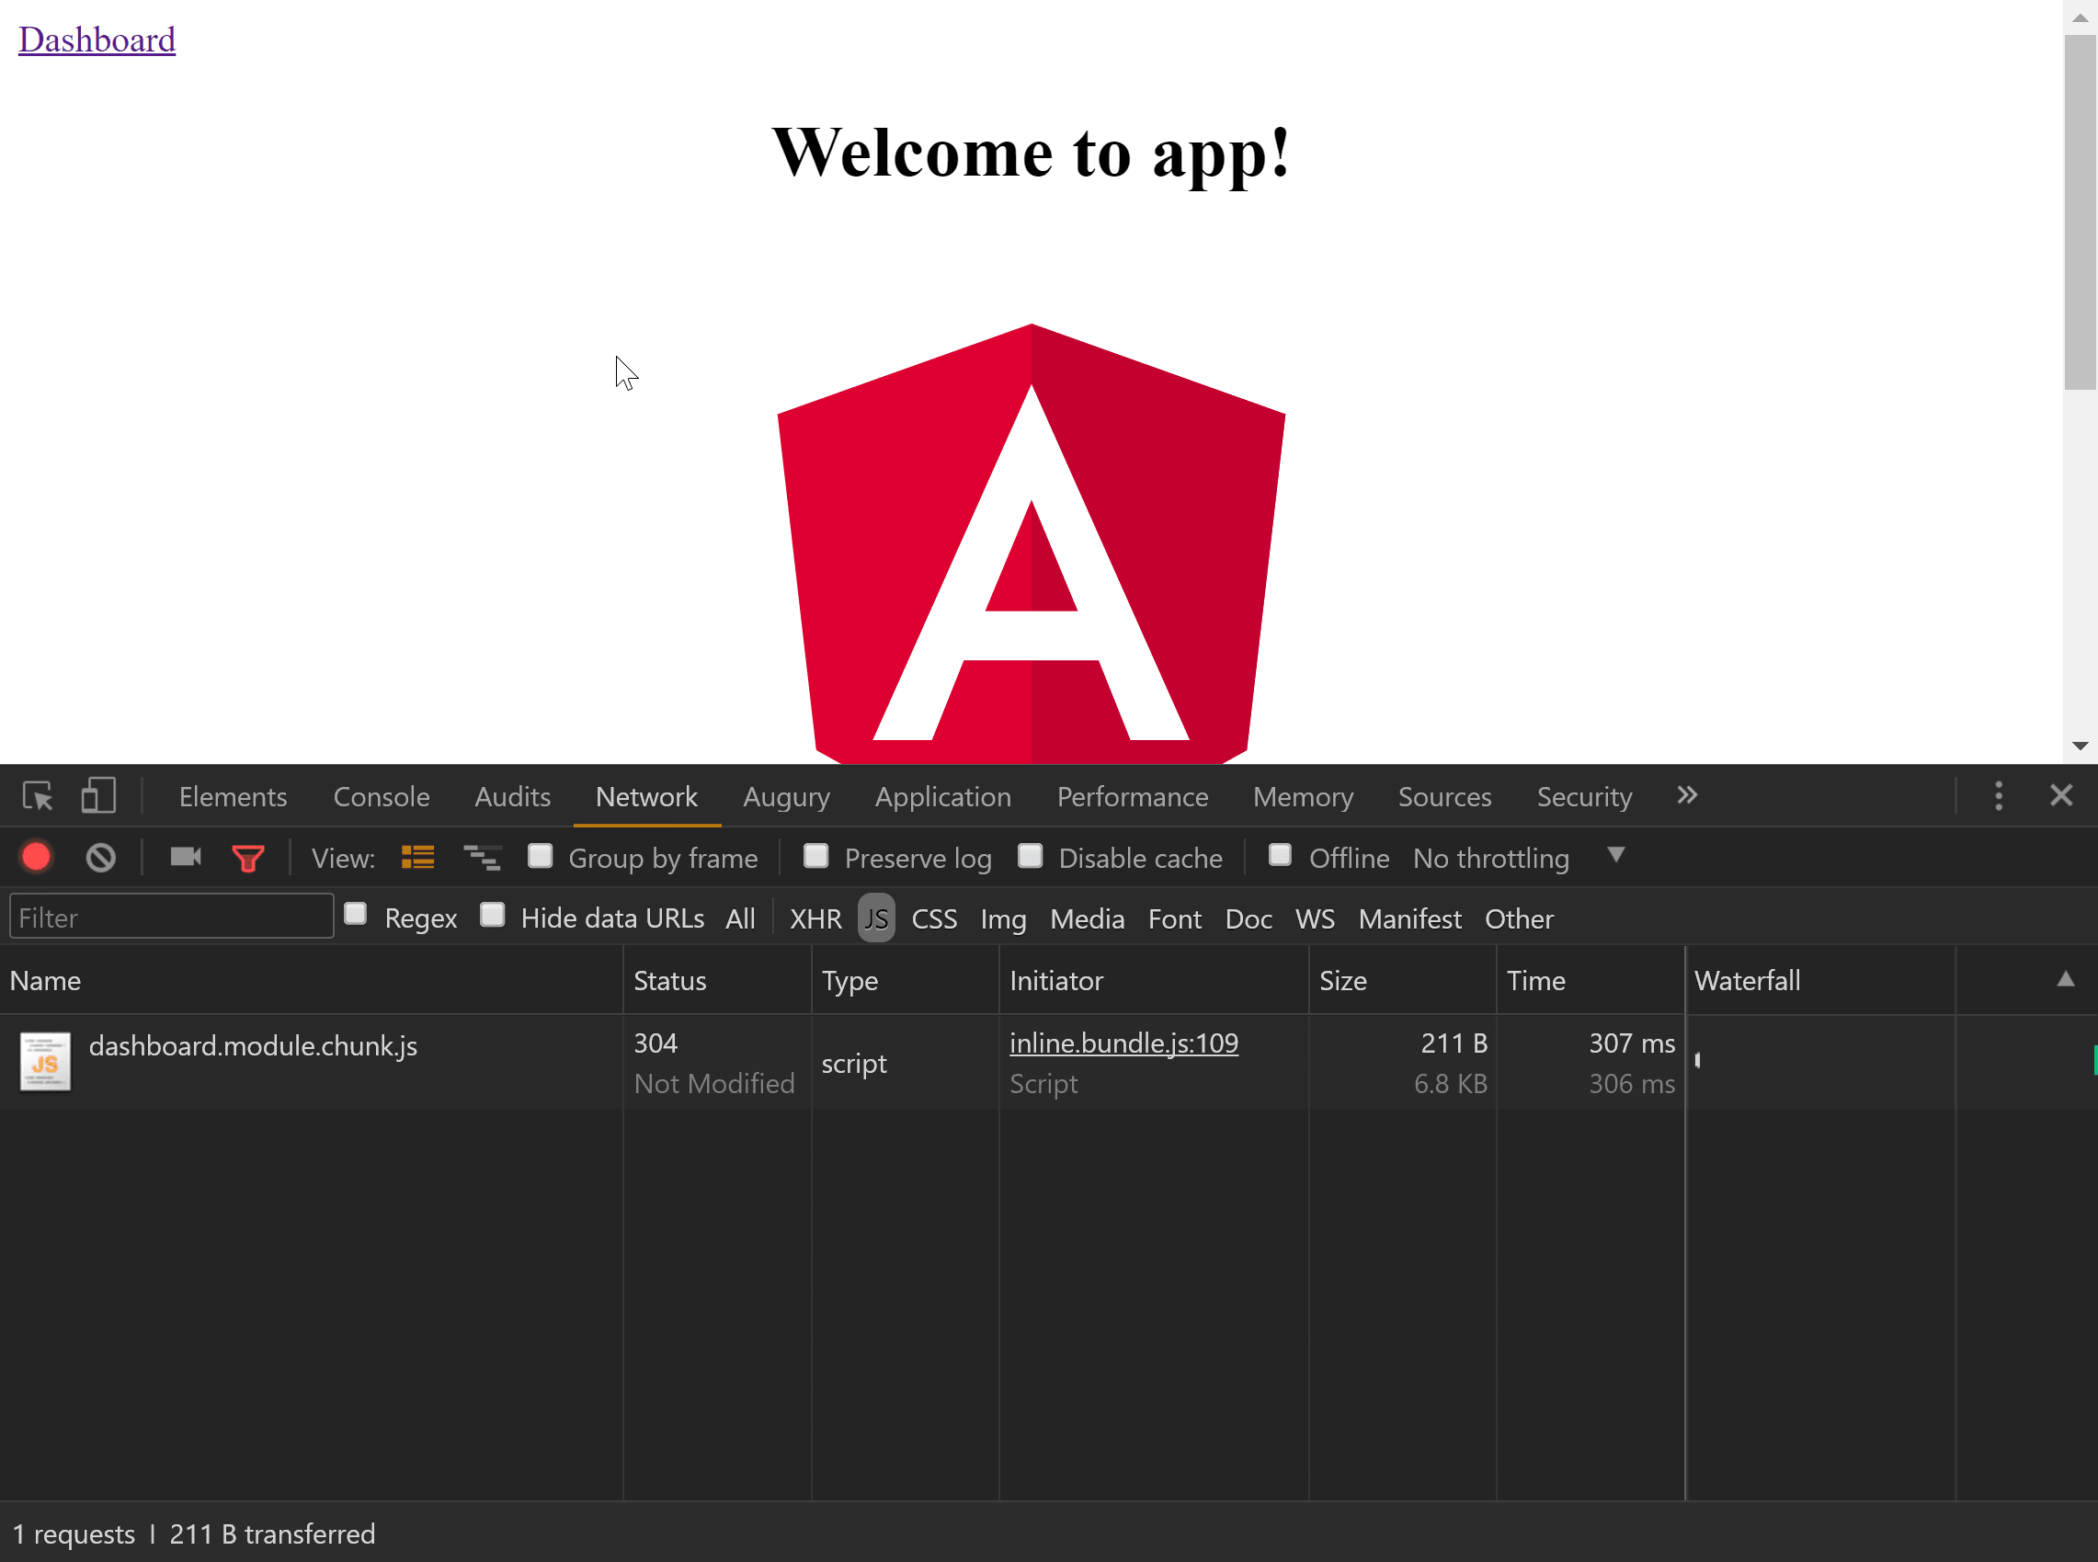Open the Augury tab

click(x=787, y=797)
